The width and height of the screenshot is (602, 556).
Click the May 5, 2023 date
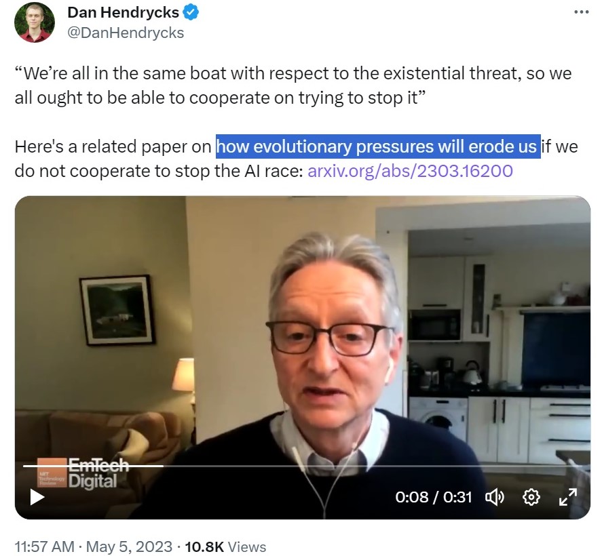pos(129,547)
